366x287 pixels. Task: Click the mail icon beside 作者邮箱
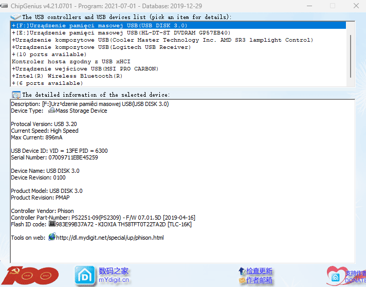coord(242,280)
